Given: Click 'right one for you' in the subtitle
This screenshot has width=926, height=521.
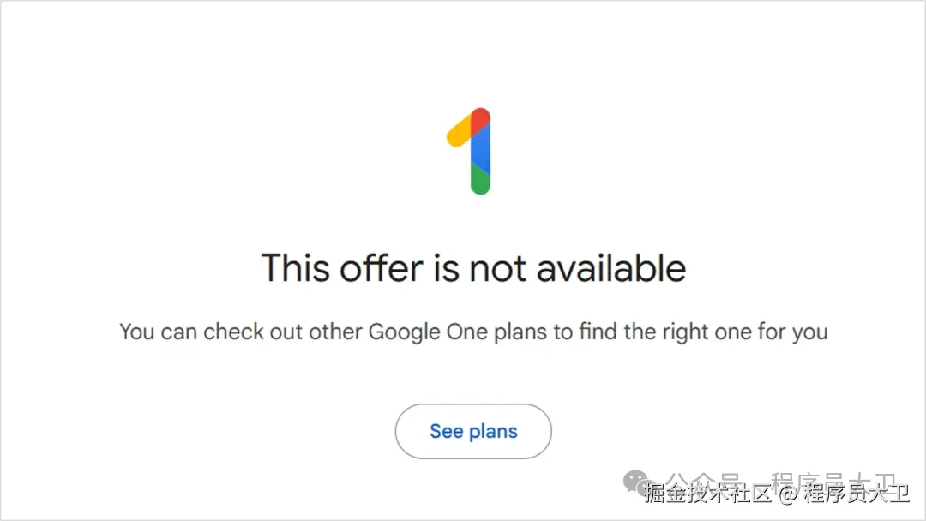Looking at the screenshot, I should point(743,332).
